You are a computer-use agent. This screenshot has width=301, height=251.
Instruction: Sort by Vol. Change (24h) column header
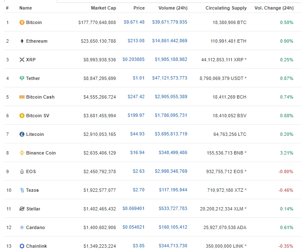274,8
